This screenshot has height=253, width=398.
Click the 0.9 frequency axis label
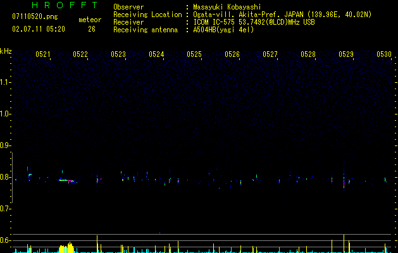pyautogui.click(x=6, y=145)
